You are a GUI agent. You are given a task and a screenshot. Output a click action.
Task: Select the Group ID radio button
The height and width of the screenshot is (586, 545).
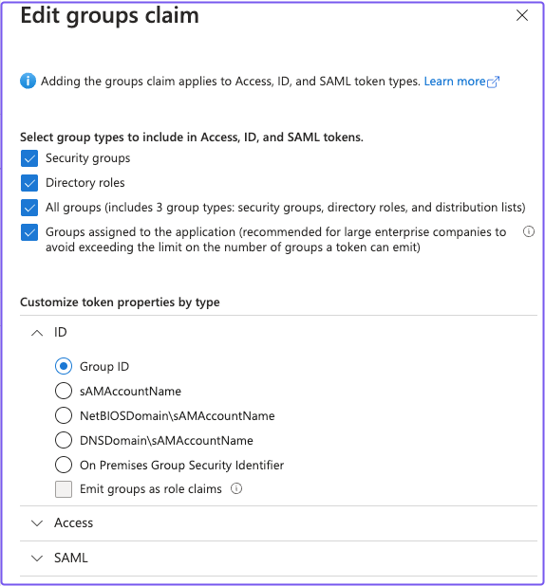click(x=64, y=367)
